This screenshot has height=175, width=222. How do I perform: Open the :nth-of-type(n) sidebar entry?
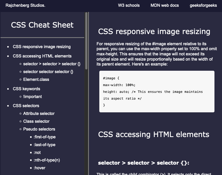coord(47,160)
